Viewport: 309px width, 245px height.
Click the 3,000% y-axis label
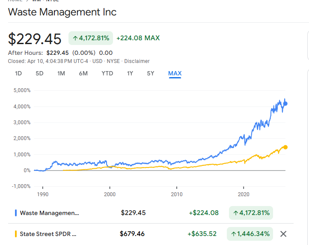click(x=22, y=122)
